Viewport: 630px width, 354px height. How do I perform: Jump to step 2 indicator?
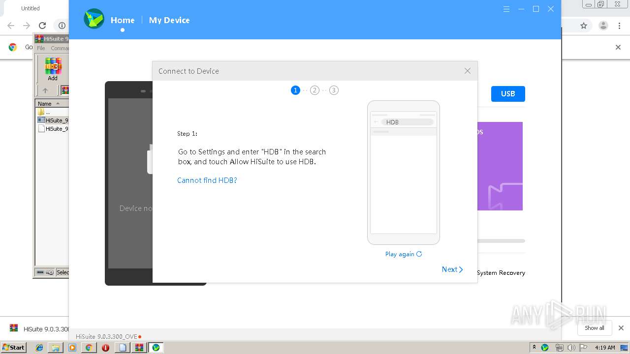(315, 90)
